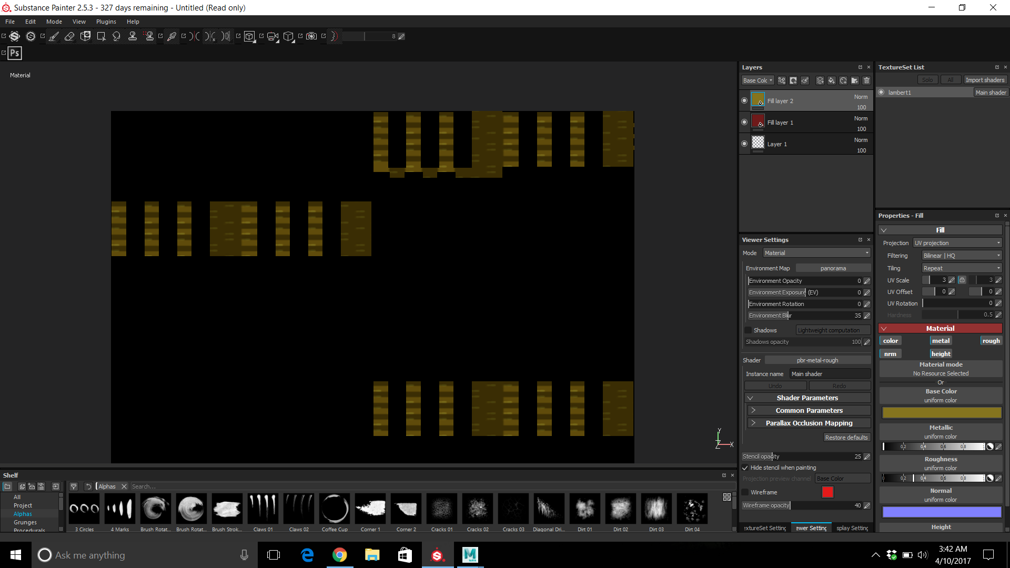Select the Paint brush tool
1010x568 pixels.
click(x=54, y=36)
